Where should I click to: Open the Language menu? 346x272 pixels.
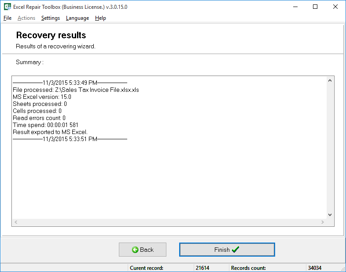click(77, 18)
